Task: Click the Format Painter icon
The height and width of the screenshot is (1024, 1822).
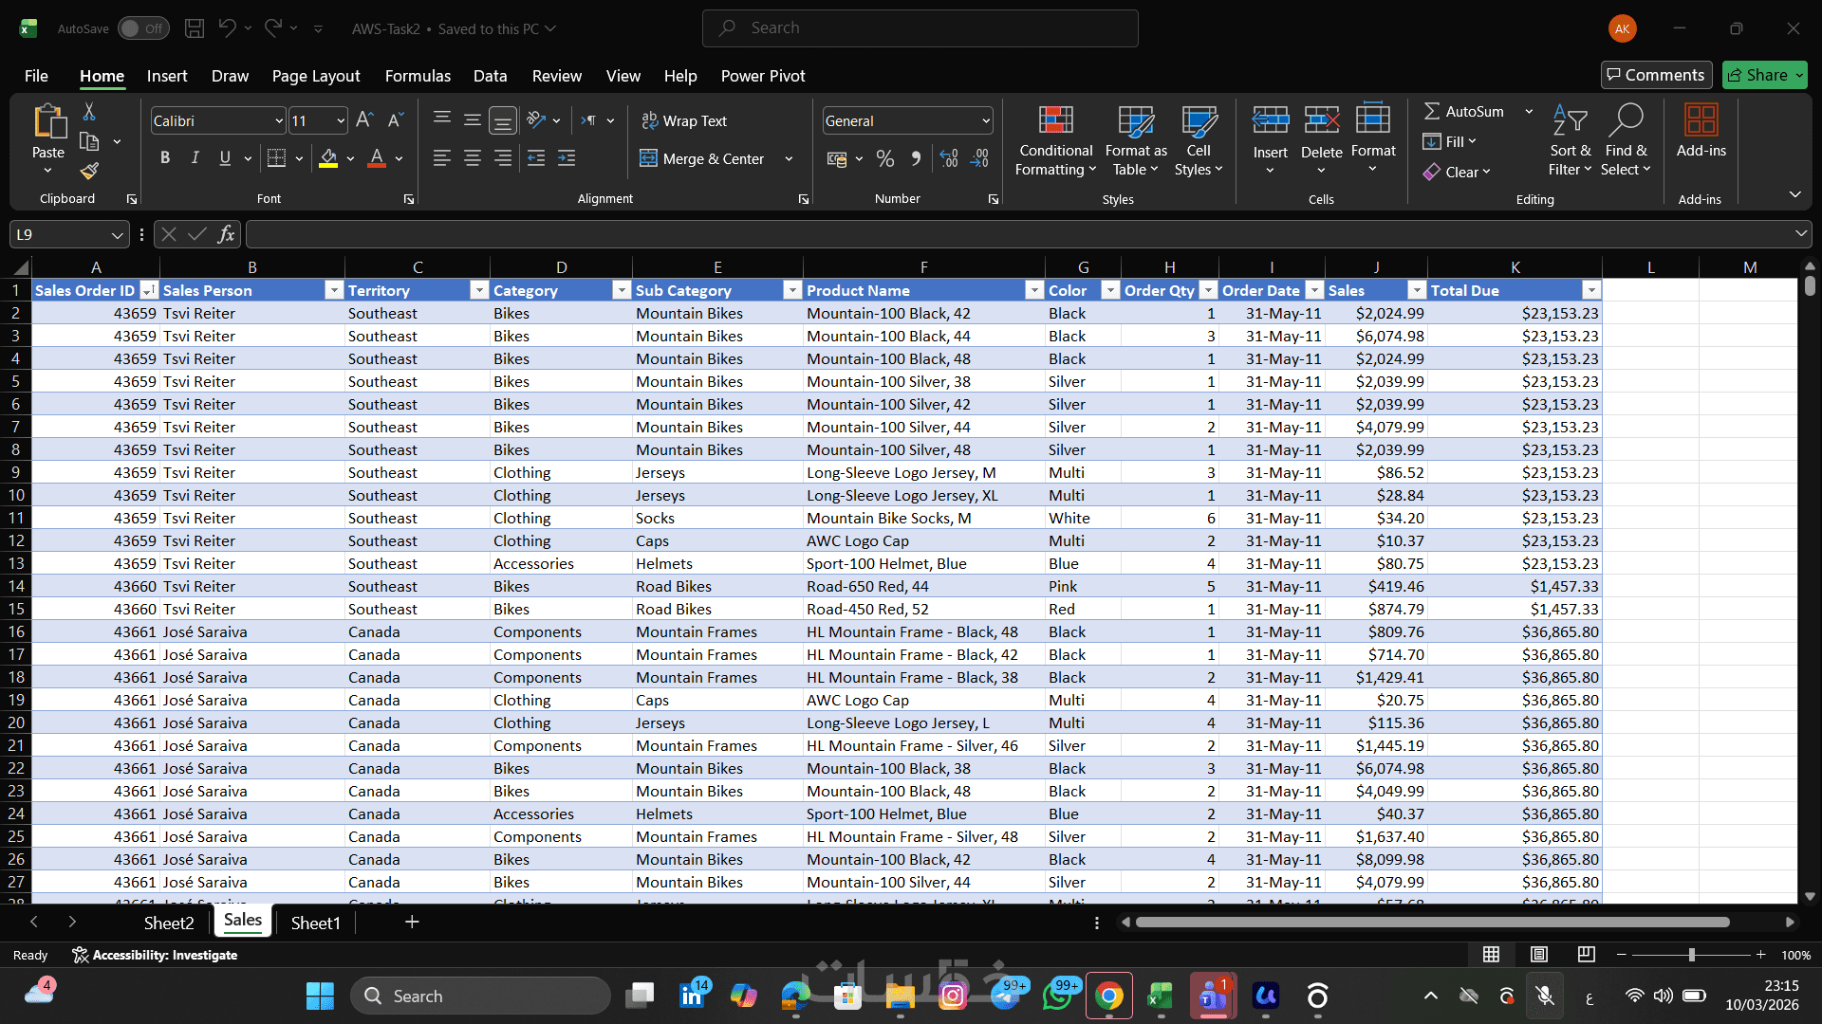Action: tap(89, 171)
